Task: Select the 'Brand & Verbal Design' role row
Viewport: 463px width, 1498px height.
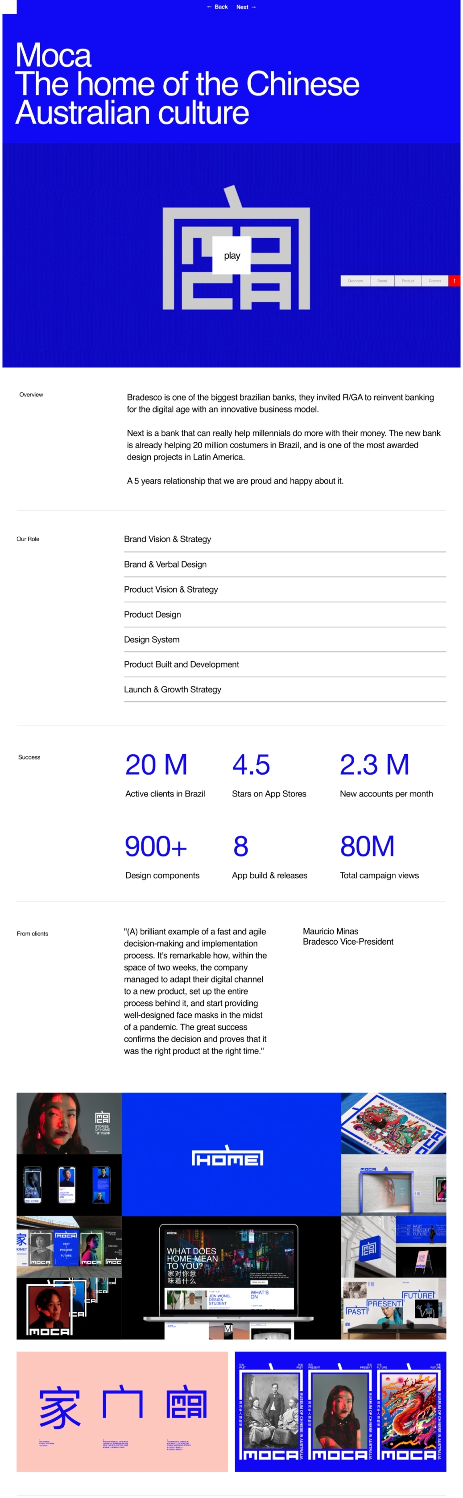Action: pyautogui.click(x=285, y=564)
